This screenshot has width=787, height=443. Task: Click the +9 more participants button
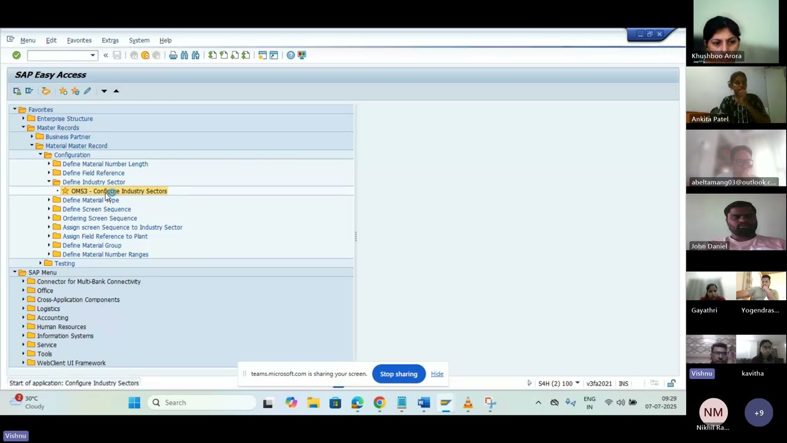[x=759, y=413]
